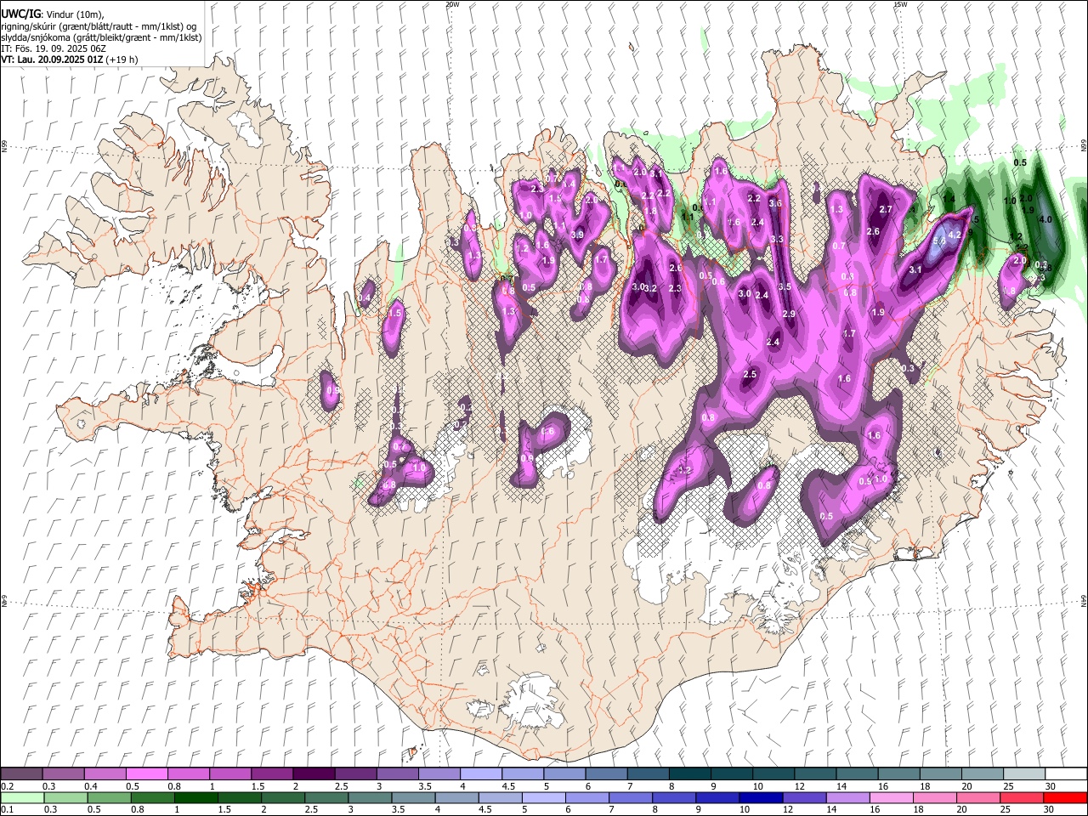Click the '2.7' snowfall value on map
This screenshot has height=816, width=1088.
click(885, 210)
